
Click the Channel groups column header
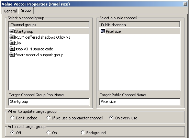[49, 25]
